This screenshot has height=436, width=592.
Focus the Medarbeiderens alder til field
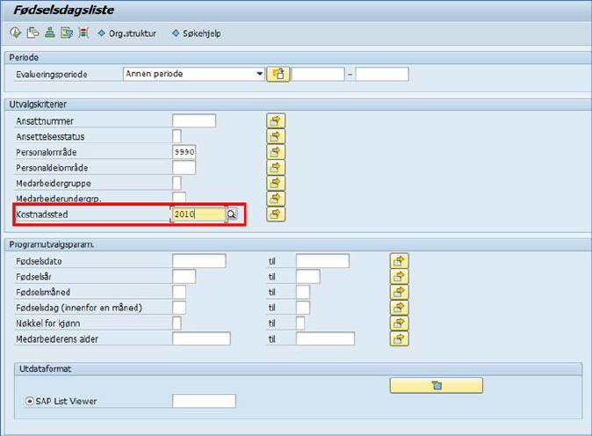[x=326, y=339]
